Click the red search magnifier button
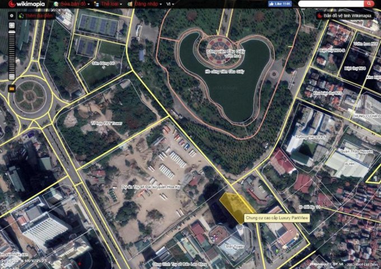The width and height of the screenshot is (381, 269). pos(369,4)
